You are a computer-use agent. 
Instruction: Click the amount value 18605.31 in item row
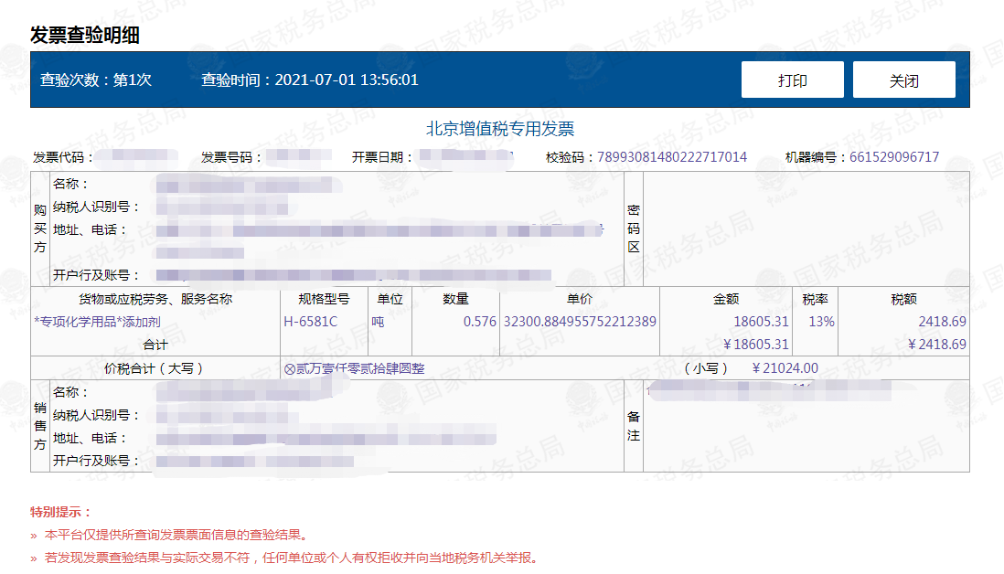761,322
